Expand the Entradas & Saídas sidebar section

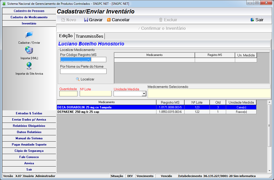click(x=29, y=113)
